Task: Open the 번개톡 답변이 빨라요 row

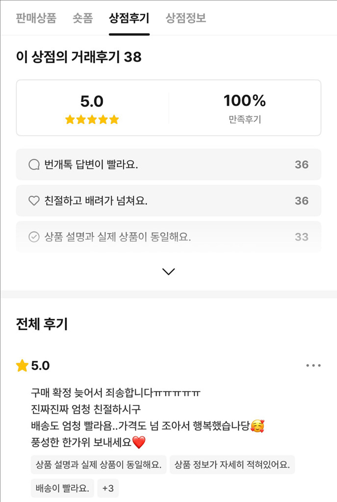Action: [168, 165]
